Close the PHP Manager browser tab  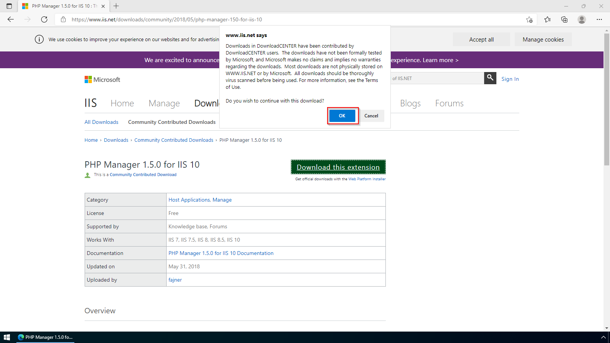click(x=103, y=6)
